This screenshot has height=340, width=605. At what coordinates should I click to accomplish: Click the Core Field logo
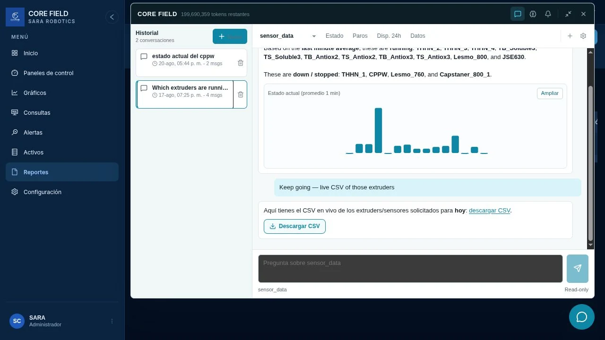(15, 17)
